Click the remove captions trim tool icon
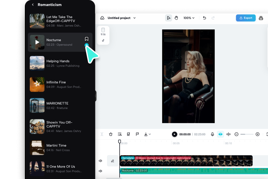 point(120,134)
